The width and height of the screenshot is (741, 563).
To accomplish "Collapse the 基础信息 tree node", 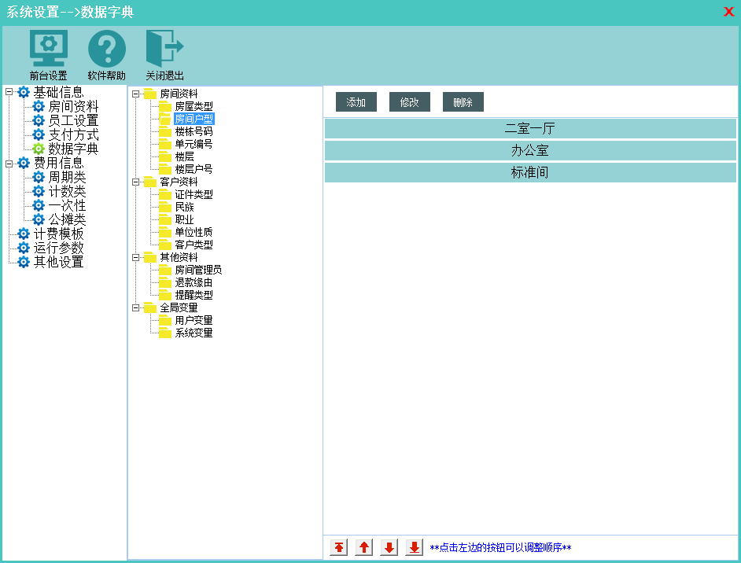I will tap(9, 92).
